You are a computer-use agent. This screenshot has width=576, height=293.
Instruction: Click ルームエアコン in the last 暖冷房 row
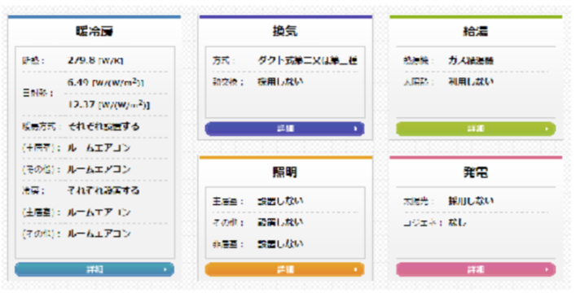(99, 234)
